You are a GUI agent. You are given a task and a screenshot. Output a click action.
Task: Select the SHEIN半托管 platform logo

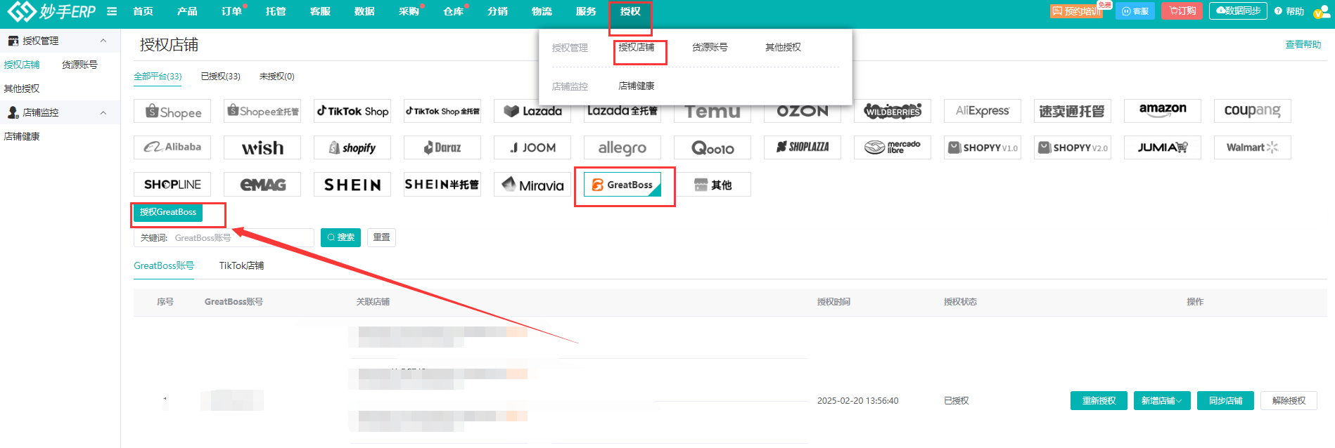pos(442,184)
